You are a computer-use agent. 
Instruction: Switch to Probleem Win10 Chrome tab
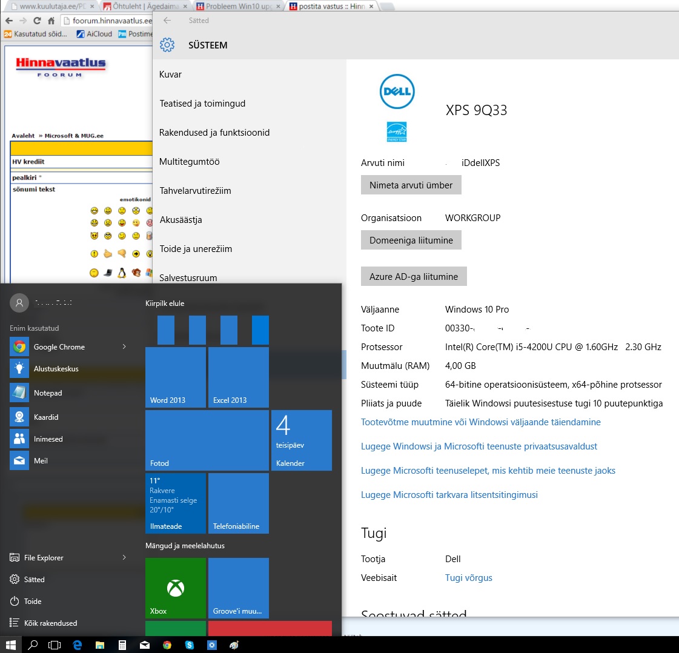237,6
